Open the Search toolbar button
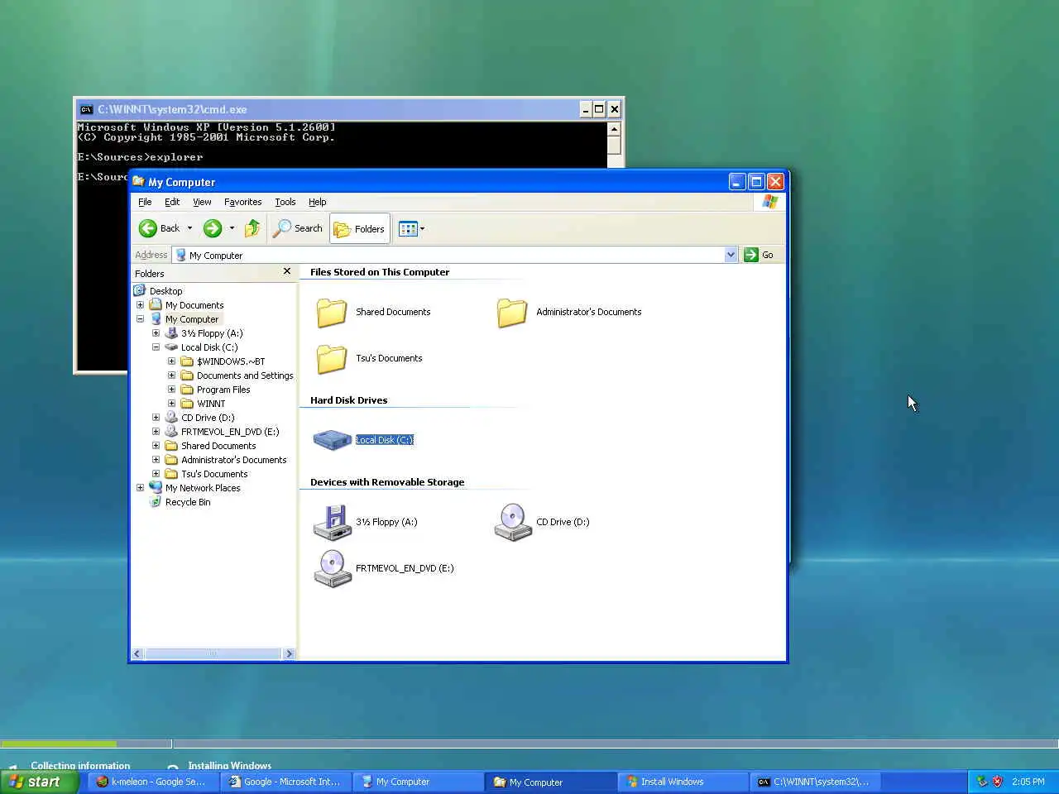 pyautogui.click(x=298, y=228)
